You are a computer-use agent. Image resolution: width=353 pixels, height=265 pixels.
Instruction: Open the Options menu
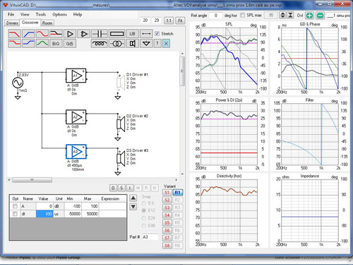[59, 14]
